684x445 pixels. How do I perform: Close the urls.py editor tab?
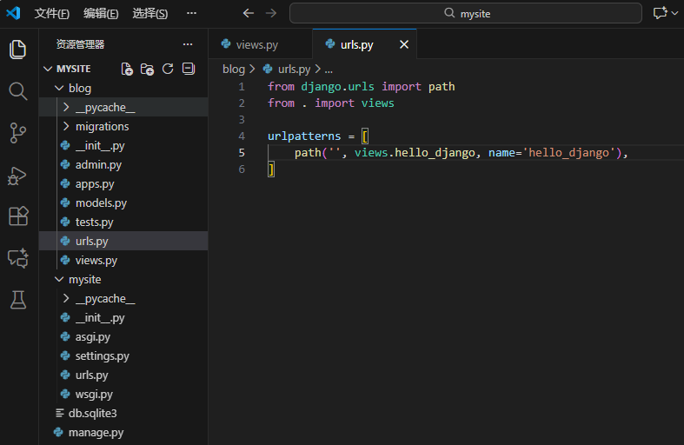click(x=404, y=44)
